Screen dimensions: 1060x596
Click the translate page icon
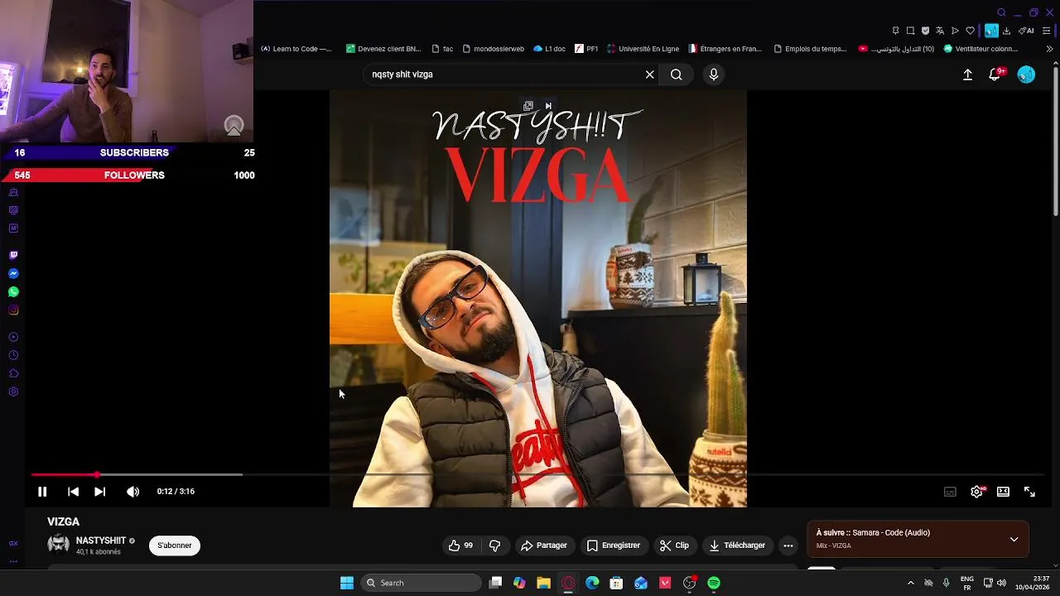tap(940, 31)
